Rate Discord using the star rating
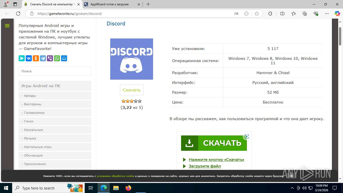 tap(132, 101)
